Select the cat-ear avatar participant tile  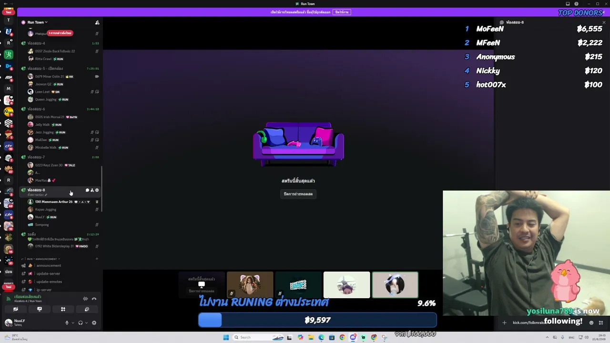click(x=250, y=285)
